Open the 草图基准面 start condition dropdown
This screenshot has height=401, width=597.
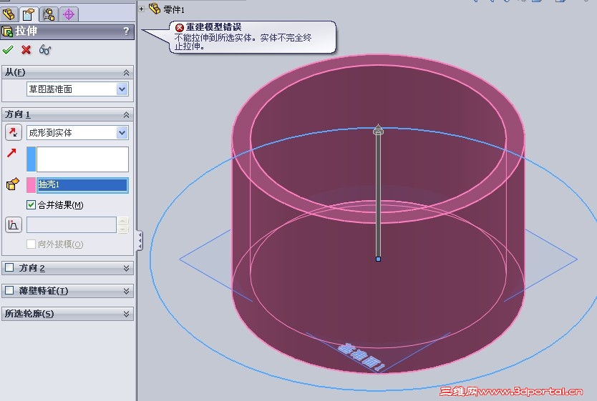pyautogui.click(x=122, y=89)
